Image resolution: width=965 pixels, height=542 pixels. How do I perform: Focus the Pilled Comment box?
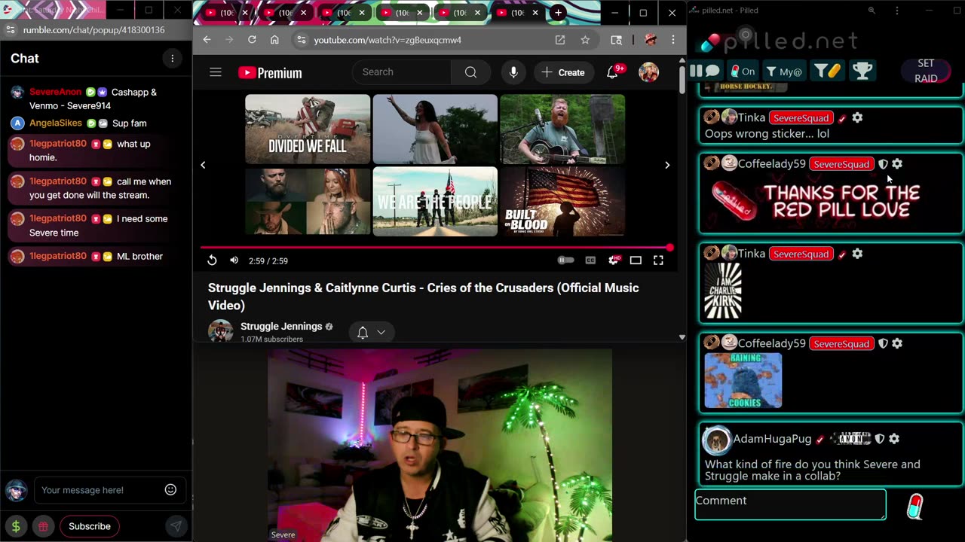[790, 504]
